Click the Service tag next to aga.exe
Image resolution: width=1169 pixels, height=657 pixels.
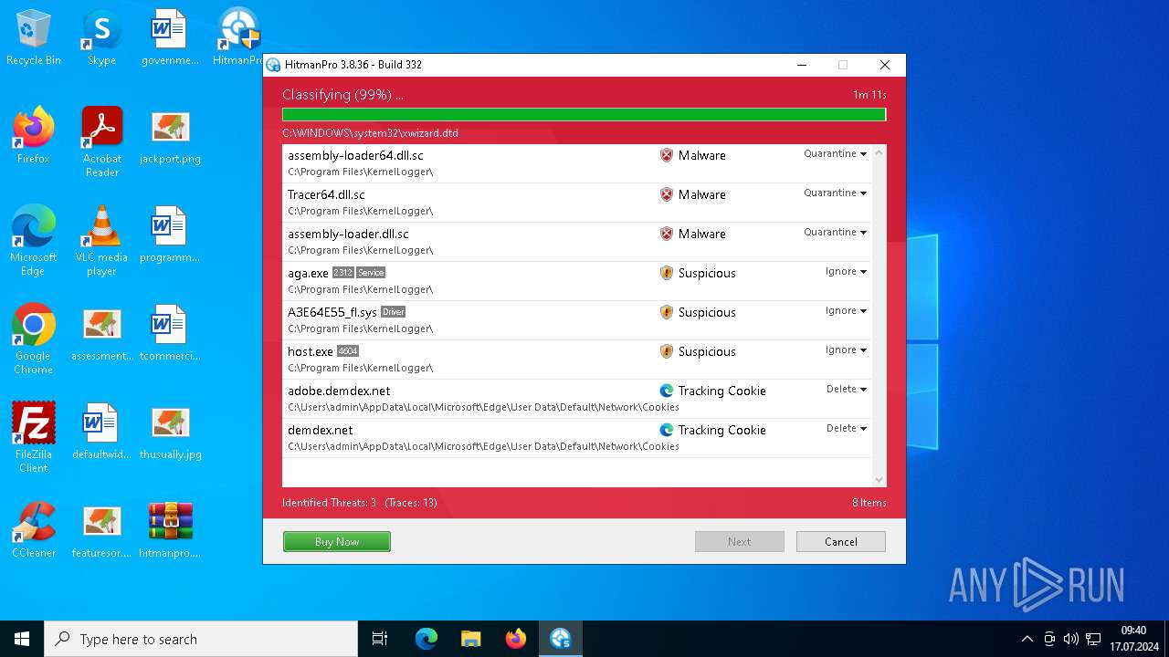[x=371, y=273]
